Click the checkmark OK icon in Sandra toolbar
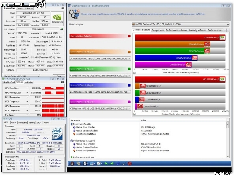 (x=124, y=164)
